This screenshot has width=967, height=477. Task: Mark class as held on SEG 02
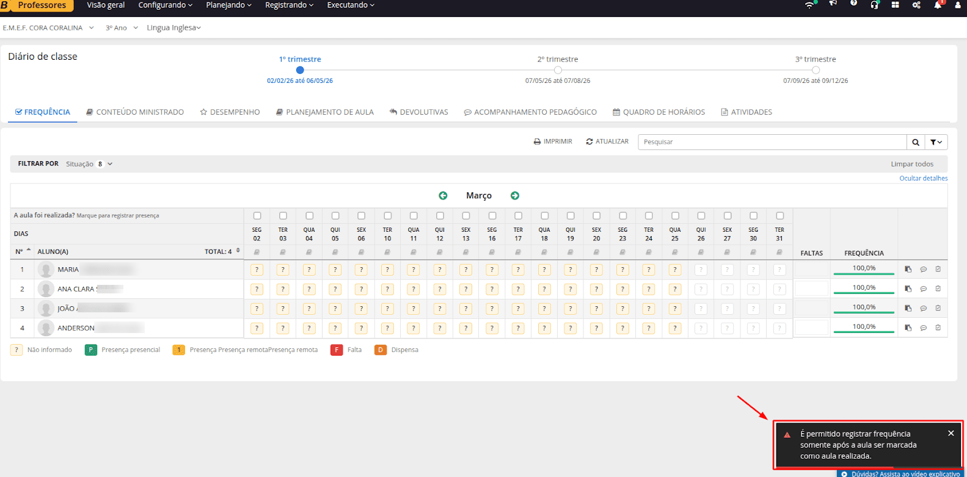pyautogui.click(x=257, y=216)
